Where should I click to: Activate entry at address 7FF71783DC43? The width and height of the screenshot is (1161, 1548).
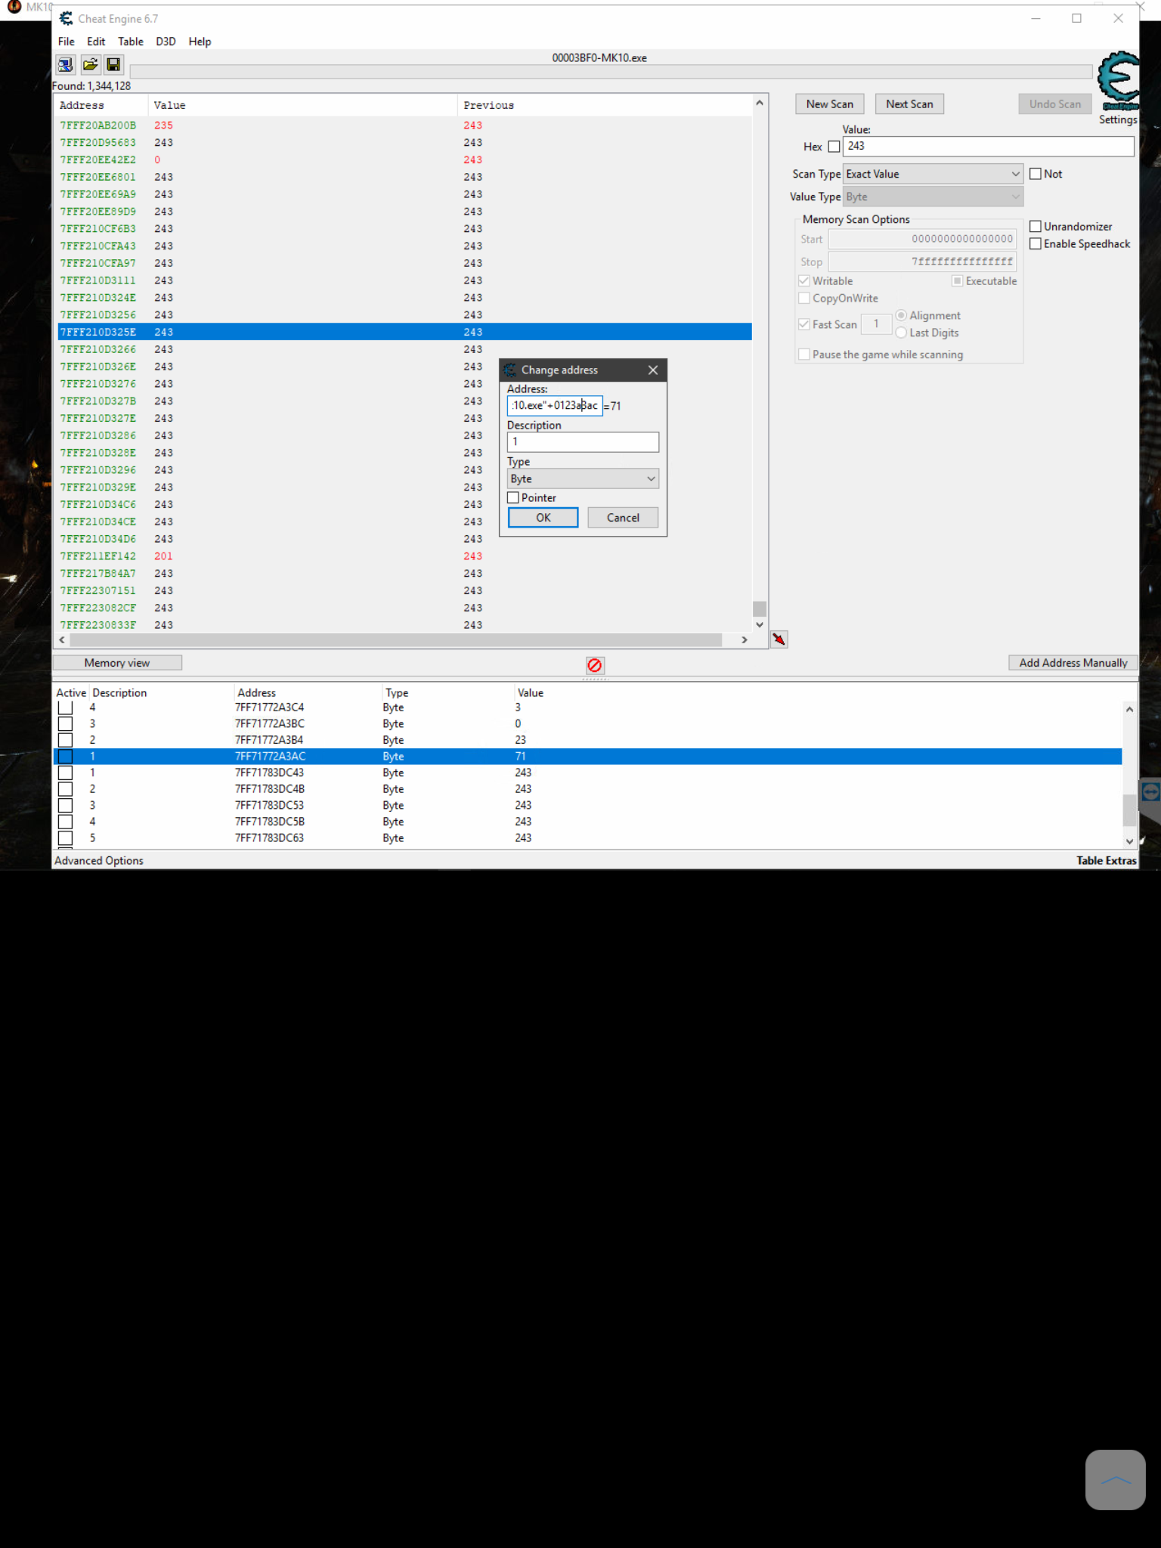(x=66, y=773)
